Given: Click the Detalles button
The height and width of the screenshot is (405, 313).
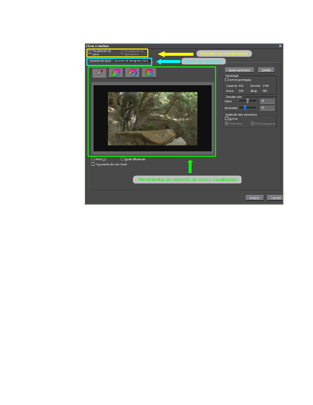Looking at the screenshot, I should [266, 70].
